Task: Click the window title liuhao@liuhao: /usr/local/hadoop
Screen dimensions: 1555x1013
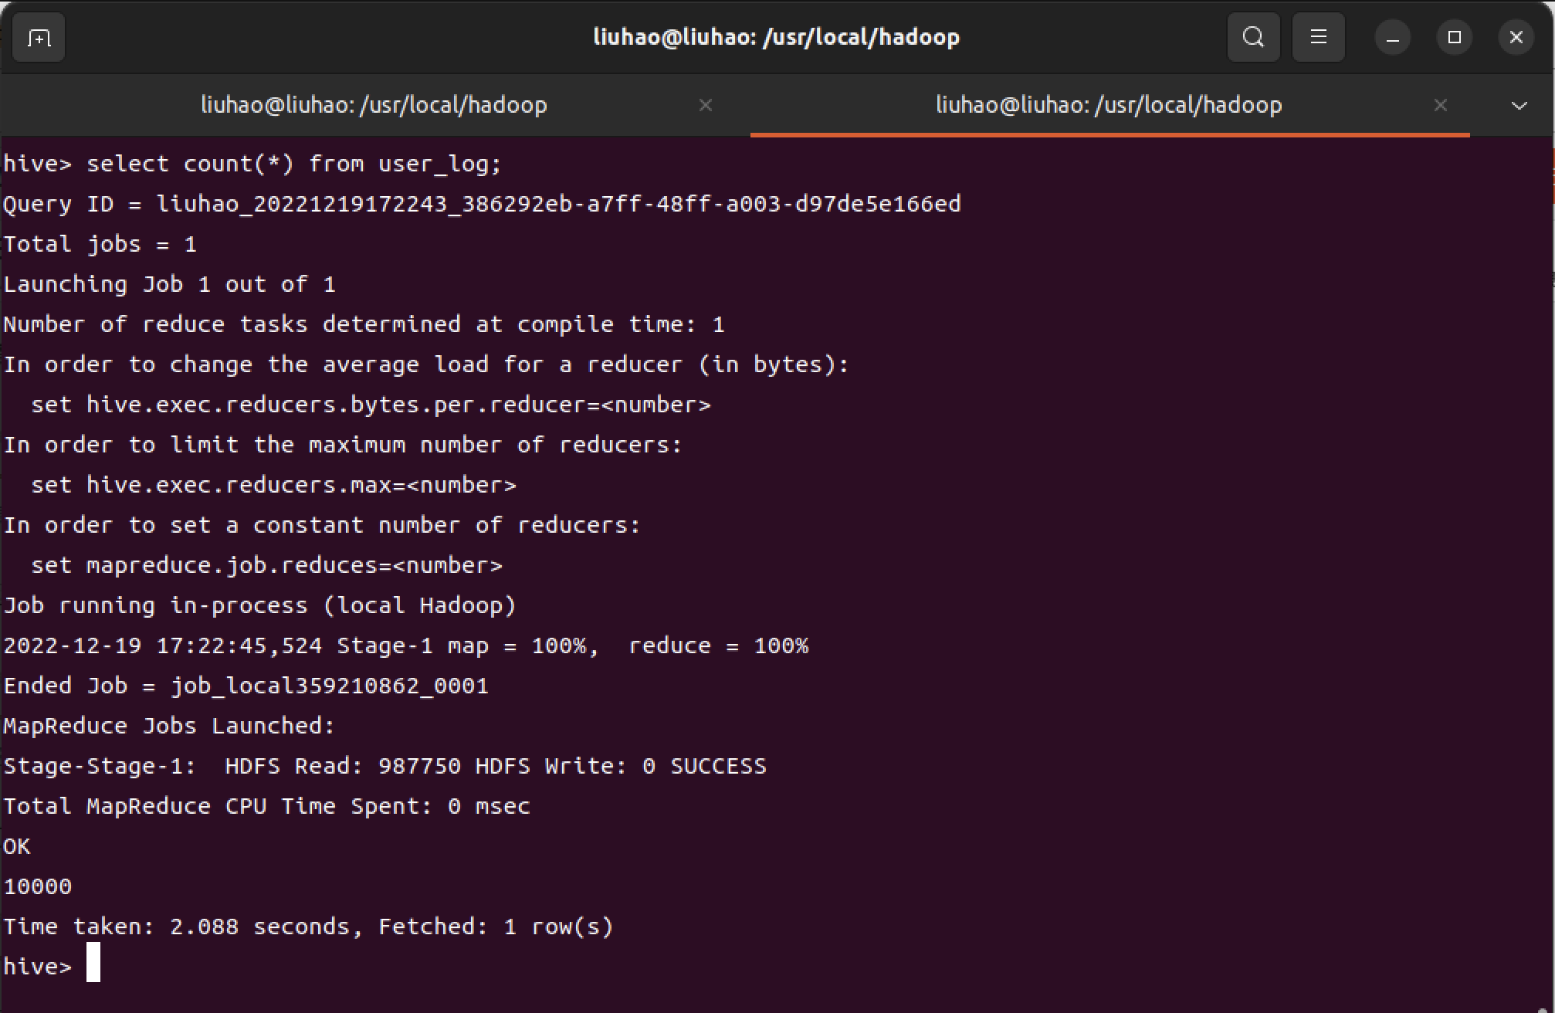Action: pyautogui.click(x=777, y=37)
